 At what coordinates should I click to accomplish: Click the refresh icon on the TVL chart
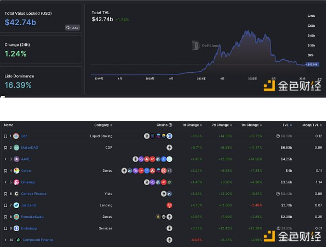point(319,79)
